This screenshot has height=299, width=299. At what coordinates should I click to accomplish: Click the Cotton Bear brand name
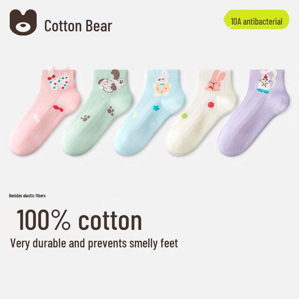tap(78, 26)
